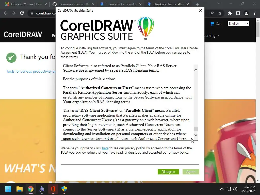The image size is (260, 195).
Task: Open the Windows Start menu
Action: (x=8, y=189)
